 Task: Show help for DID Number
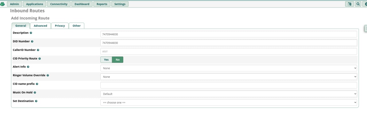coord(32,42)
